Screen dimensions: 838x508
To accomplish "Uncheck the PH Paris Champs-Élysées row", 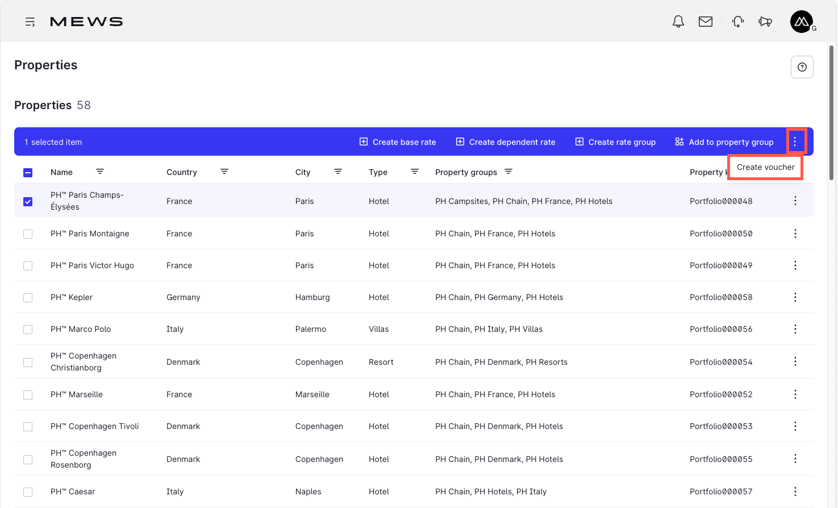I will (x=28, y=202).
